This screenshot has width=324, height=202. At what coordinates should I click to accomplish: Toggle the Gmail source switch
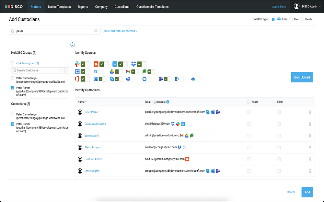135,71
